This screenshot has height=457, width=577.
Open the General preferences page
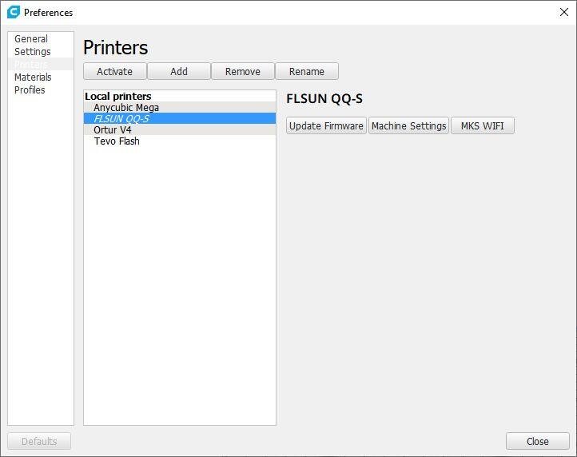click(x=31, y=39)
